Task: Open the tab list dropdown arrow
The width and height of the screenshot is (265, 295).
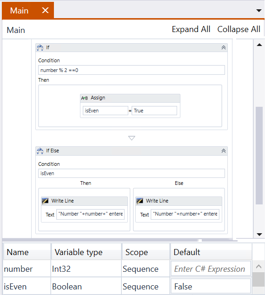Action: click(x=259, y=11)
